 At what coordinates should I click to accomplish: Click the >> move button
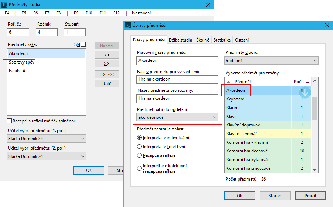(107, 64)
